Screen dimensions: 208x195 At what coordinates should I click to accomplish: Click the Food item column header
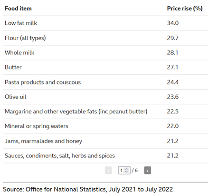(18, 9)
